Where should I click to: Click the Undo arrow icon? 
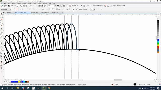(30, 6)
